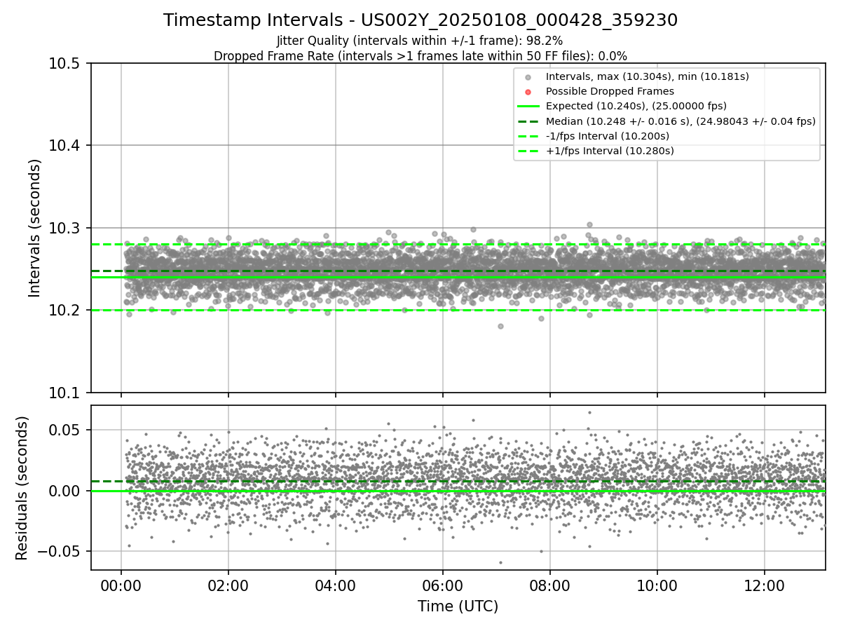Click the legend entry 'Possible Dropped Frames'

click(x=610, y=91)
